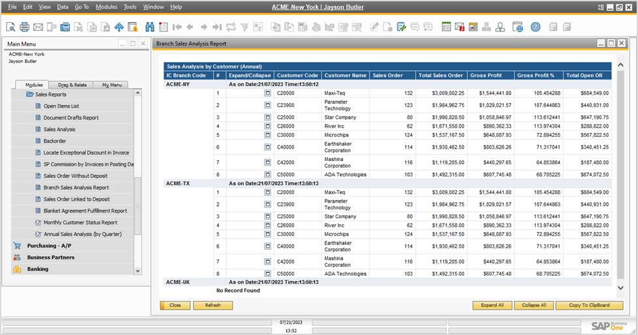The width and height of the screenshot is (638, 335).
Task: Expand the Banking module
Action: (38, 269)
